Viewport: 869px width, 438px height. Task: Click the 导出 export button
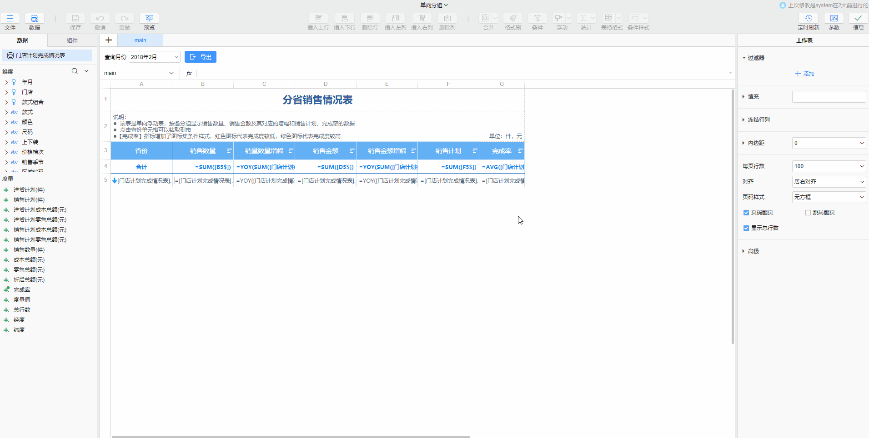pyautogui.click(x=201, y=57)
